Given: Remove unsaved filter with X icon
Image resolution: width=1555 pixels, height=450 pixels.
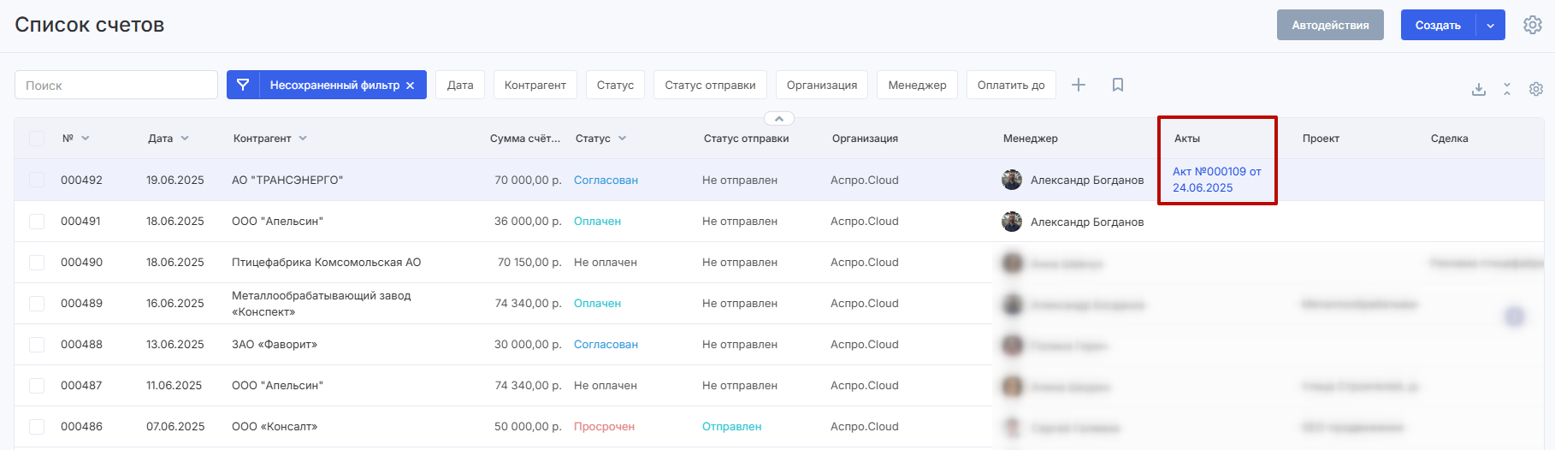Looking at the screenshot, I should pyautogui.click(x=411, y=86).
